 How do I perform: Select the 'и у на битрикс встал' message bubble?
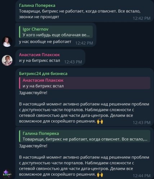[x=50, y=58]
